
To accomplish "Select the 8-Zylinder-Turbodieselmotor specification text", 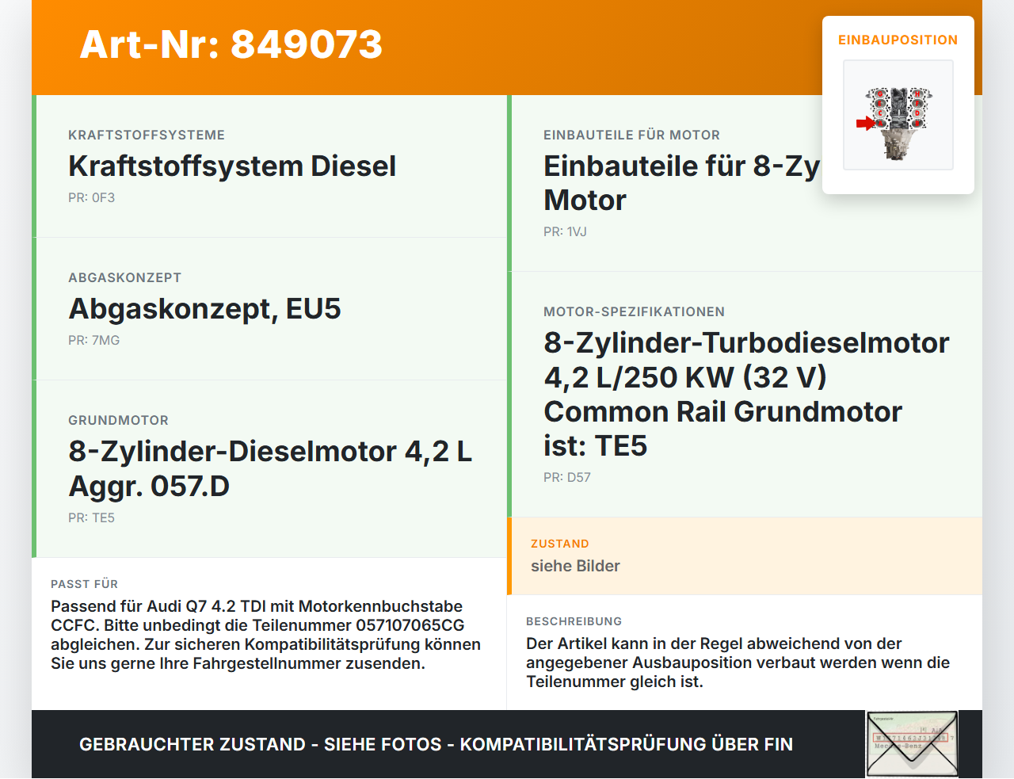I will (x=746, y=394).
